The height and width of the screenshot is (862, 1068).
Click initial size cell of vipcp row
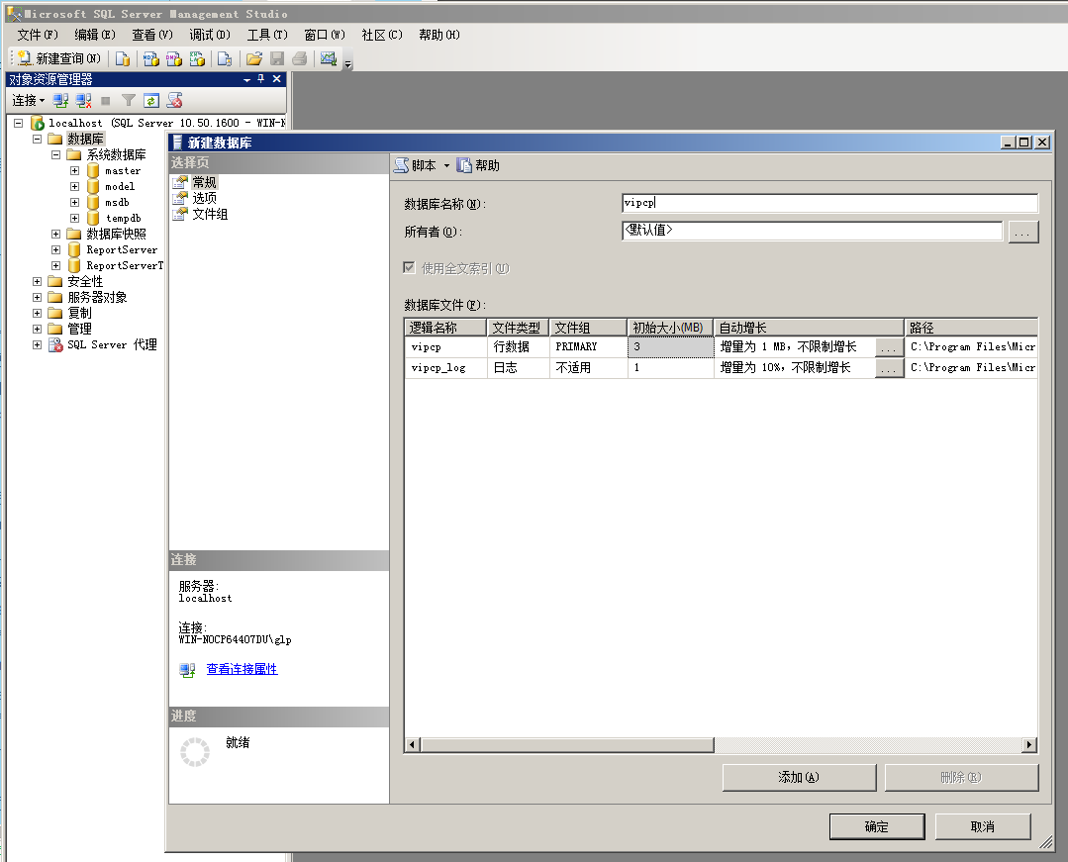[670, 346]
